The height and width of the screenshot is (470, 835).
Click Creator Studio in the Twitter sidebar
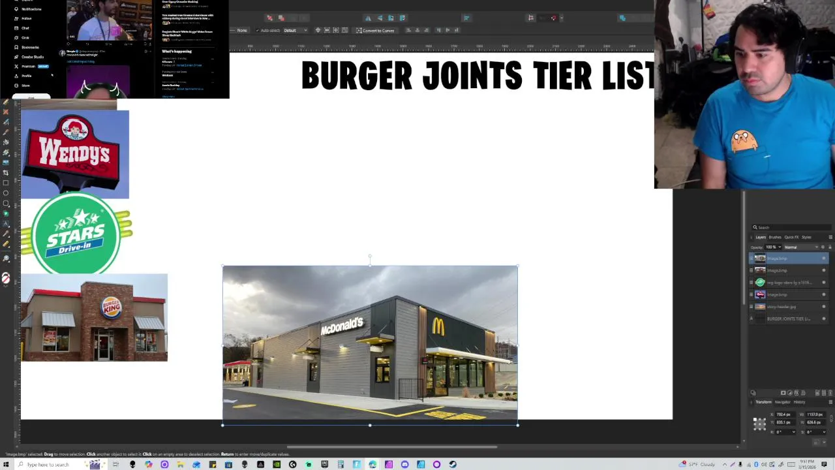click(x=33, y=57)
